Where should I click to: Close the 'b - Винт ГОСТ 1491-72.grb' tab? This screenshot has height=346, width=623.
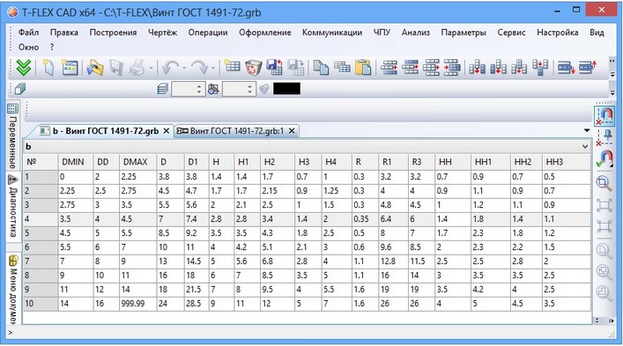tap(167, 131)
